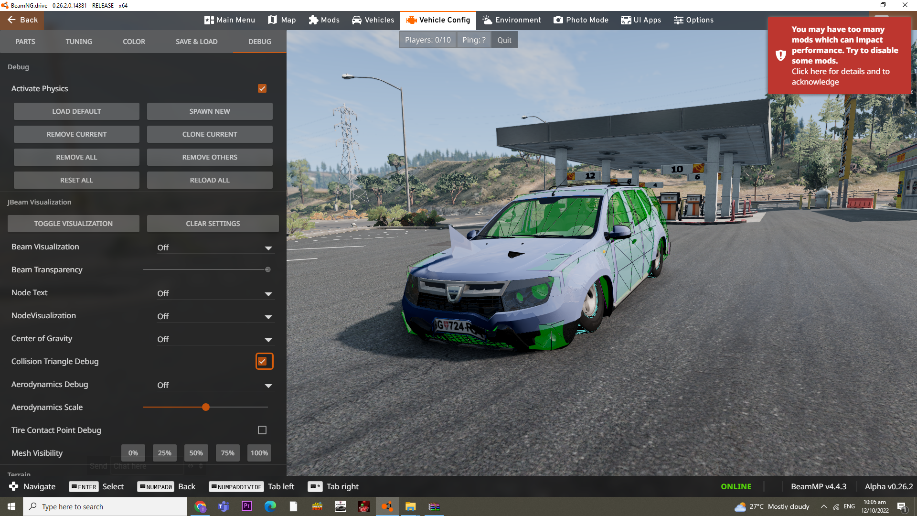Switch to the COLOR tab

[134, 42]
